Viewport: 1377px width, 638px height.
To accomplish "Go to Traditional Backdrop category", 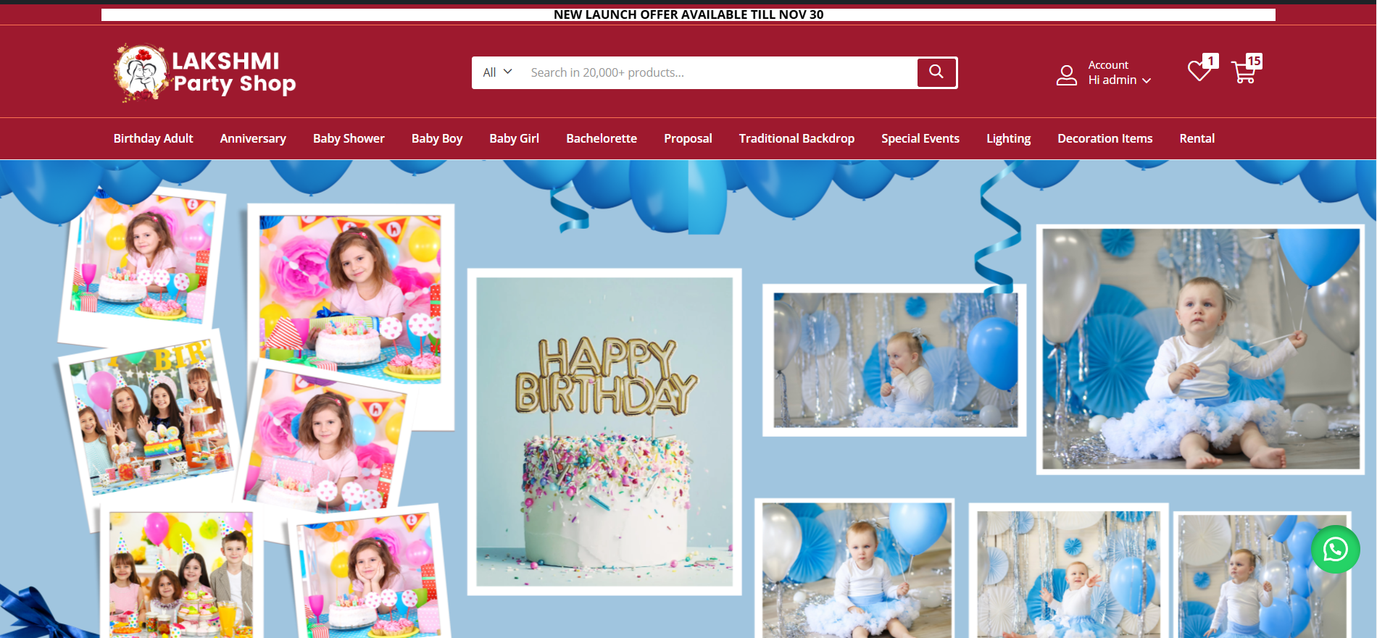I will (796, 138).
